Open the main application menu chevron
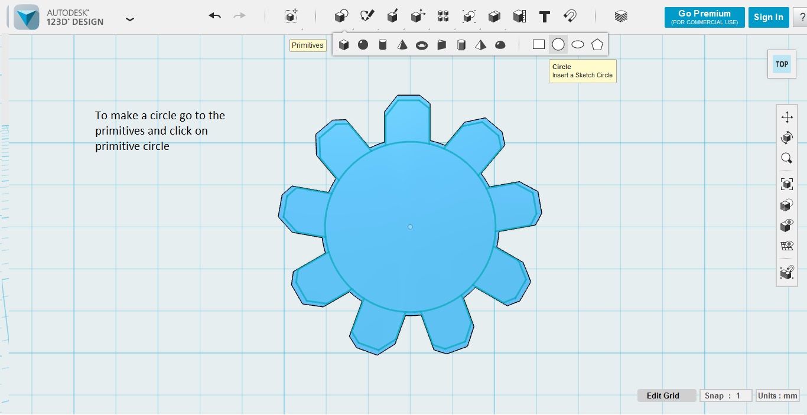The width and height of the screenshot is (807, 415). 129,18
